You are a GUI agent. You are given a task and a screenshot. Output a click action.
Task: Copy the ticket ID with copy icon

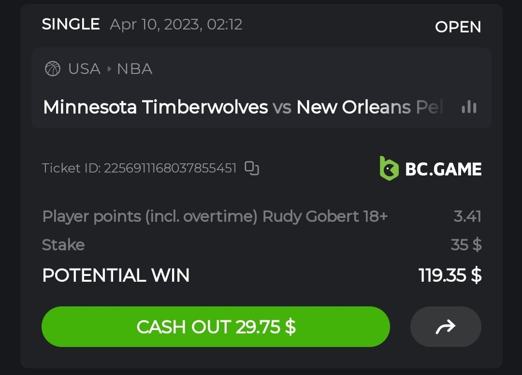coord(252,168)
